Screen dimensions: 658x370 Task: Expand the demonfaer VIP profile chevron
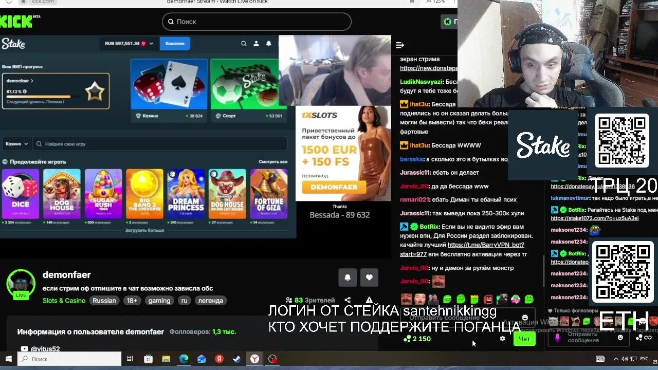click(32, 81)
